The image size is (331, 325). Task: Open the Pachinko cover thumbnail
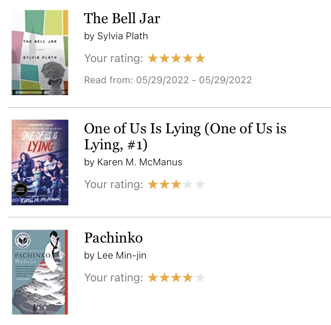tap(40, 272)
